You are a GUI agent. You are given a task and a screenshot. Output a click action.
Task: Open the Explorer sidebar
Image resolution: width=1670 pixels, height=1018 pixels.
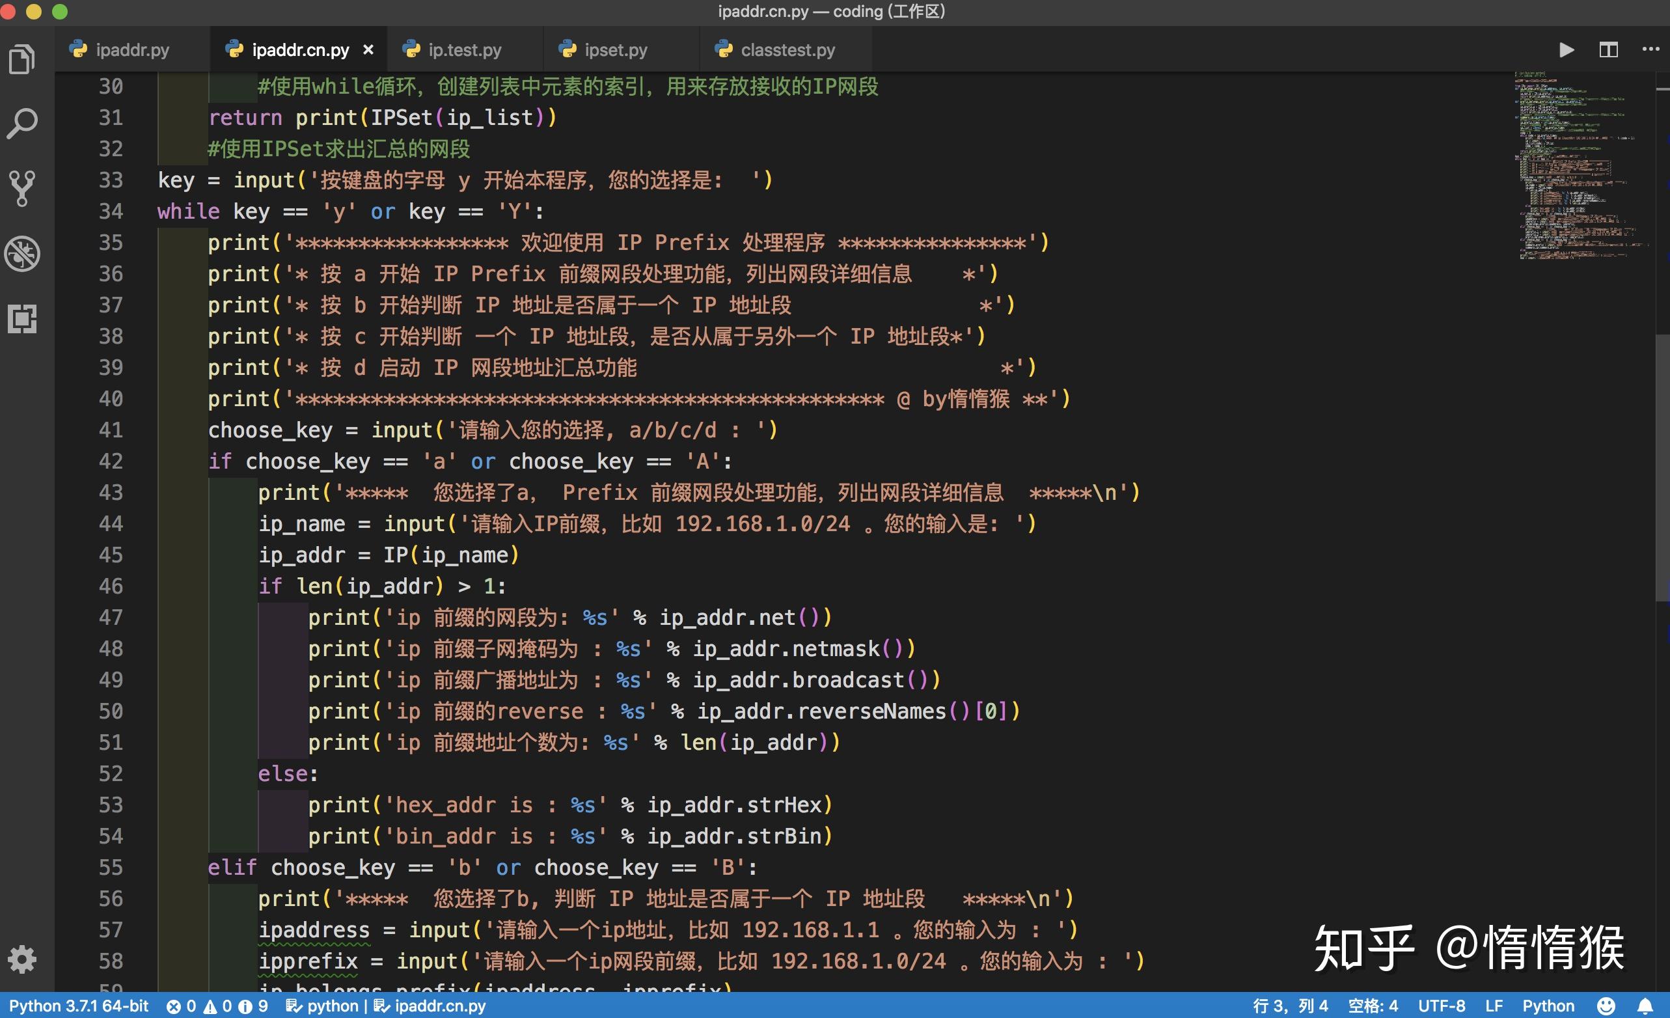pos(22,59)
